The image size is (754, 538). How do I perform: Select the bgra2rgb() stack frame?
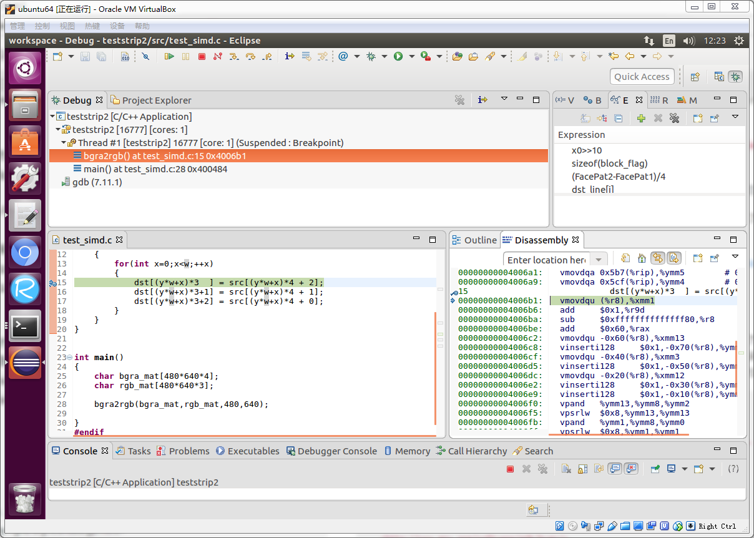(x=298, y=156)
